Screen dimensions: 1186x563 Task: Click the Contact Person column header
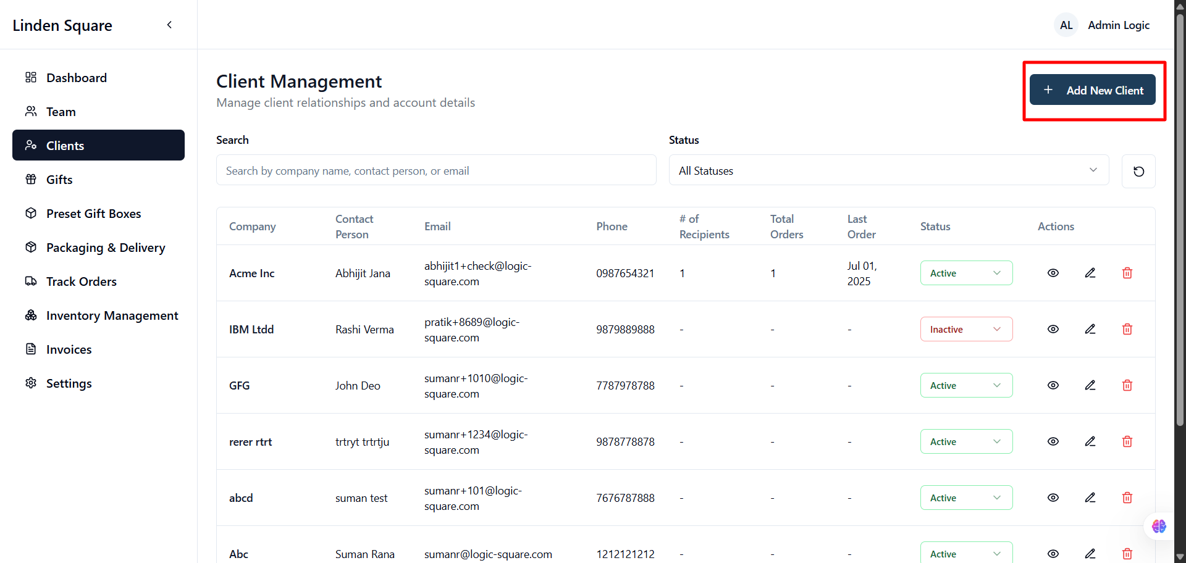click(x=354, y=227)
